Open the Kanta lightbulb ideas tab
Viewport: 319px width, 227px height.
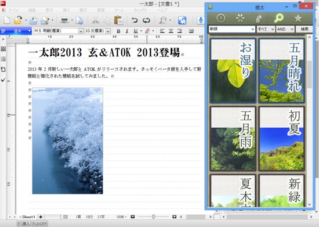[259, 18]
